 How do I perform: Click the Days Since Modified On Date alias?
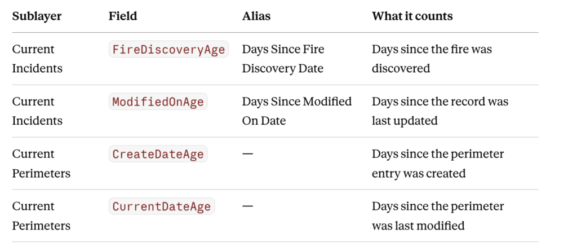click(x=297, y=111)
